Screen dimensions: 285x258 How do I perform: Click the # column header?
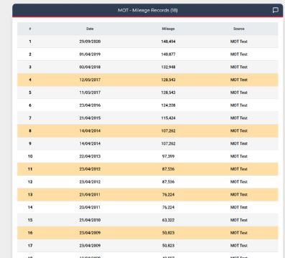(30, 29)
